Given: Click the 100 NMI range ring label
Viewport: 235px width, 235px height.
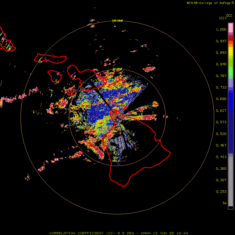Looking at the screenshot, I should (117, 21).
